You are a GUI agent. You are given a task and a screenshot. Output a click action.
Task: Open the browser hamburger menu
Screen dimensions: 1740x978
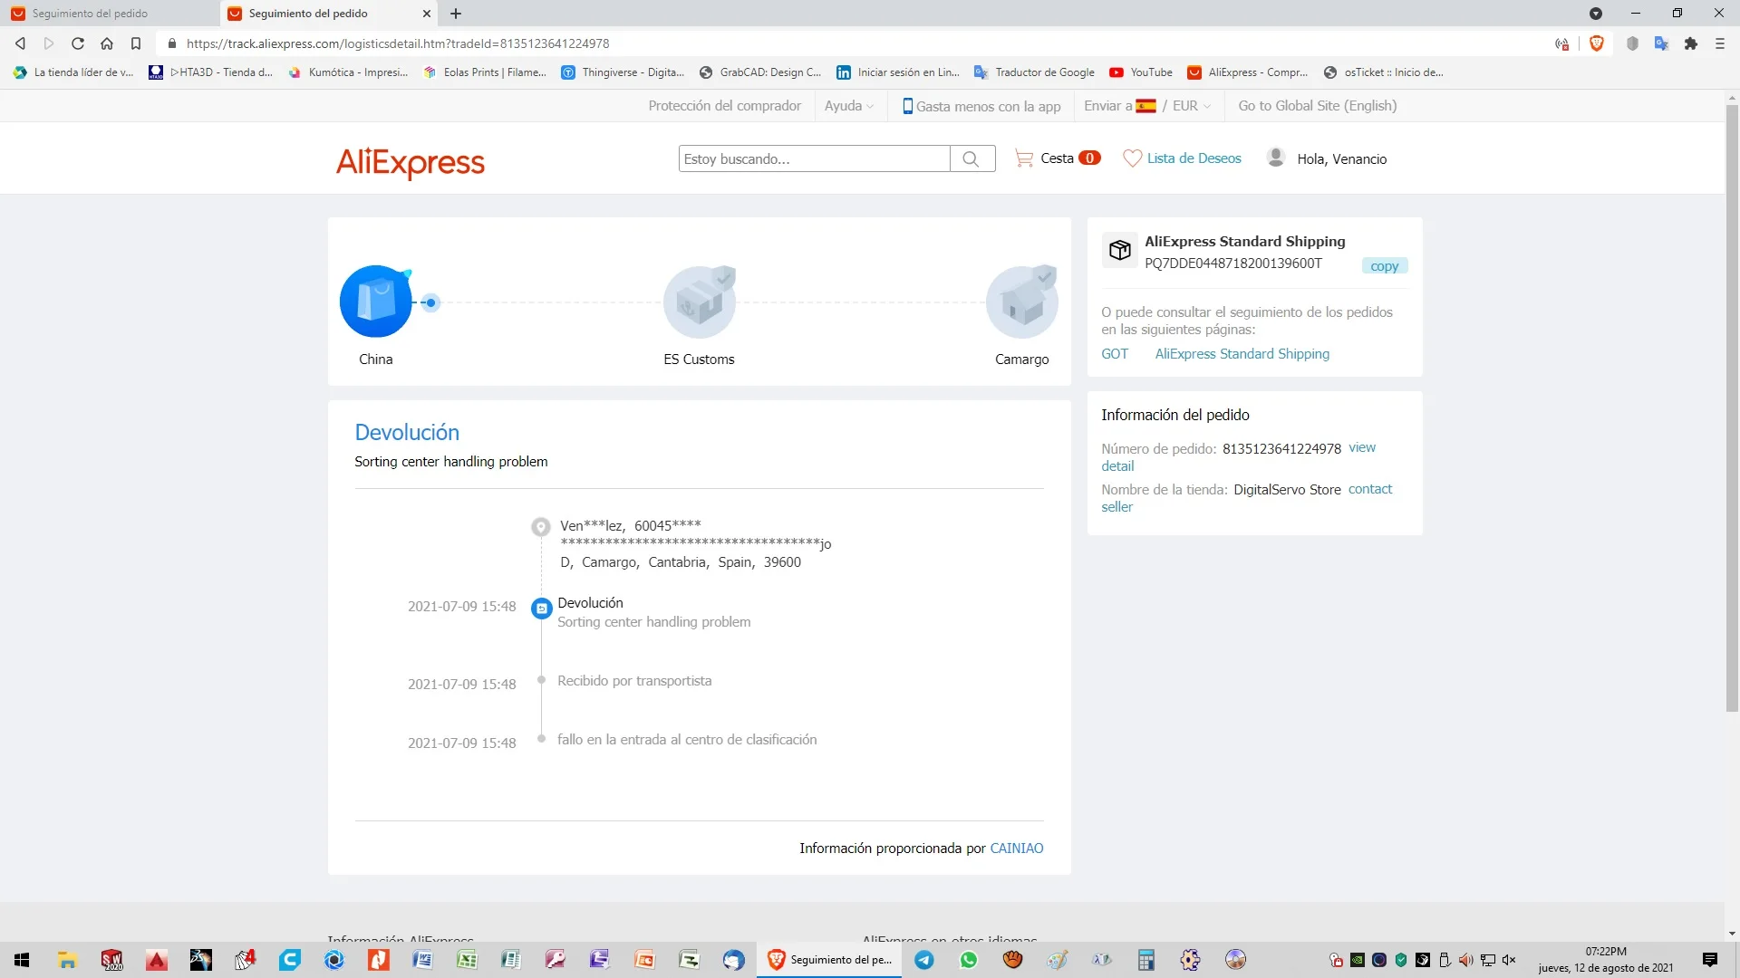coord(1720,43)
